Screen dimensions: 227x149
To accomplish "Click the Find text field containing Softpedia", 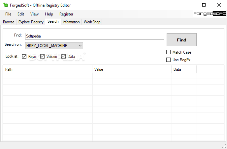I will 95,36.
